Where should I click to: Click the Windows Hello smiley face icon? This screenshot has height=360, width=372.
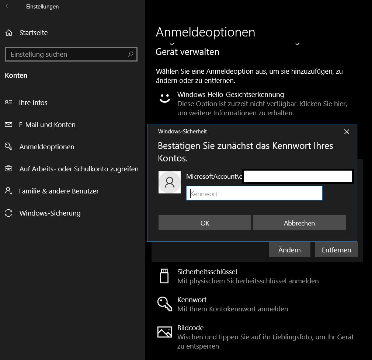(x=165, y=98)
